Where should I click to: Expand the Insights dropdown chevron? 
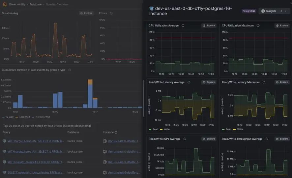(x=286, y=11)
